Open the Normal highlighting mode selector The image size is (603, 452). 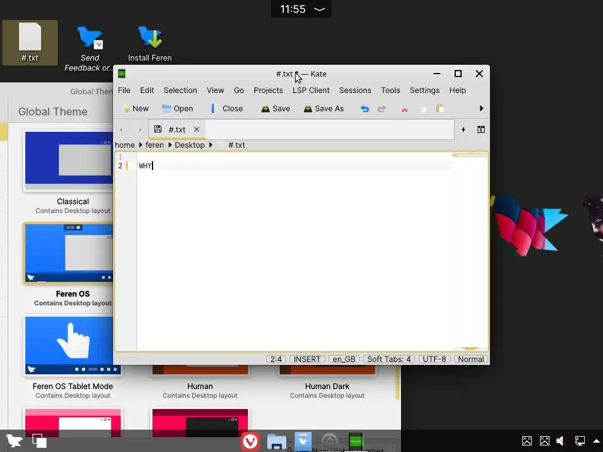pyautogui.click(x=471, y=359)
